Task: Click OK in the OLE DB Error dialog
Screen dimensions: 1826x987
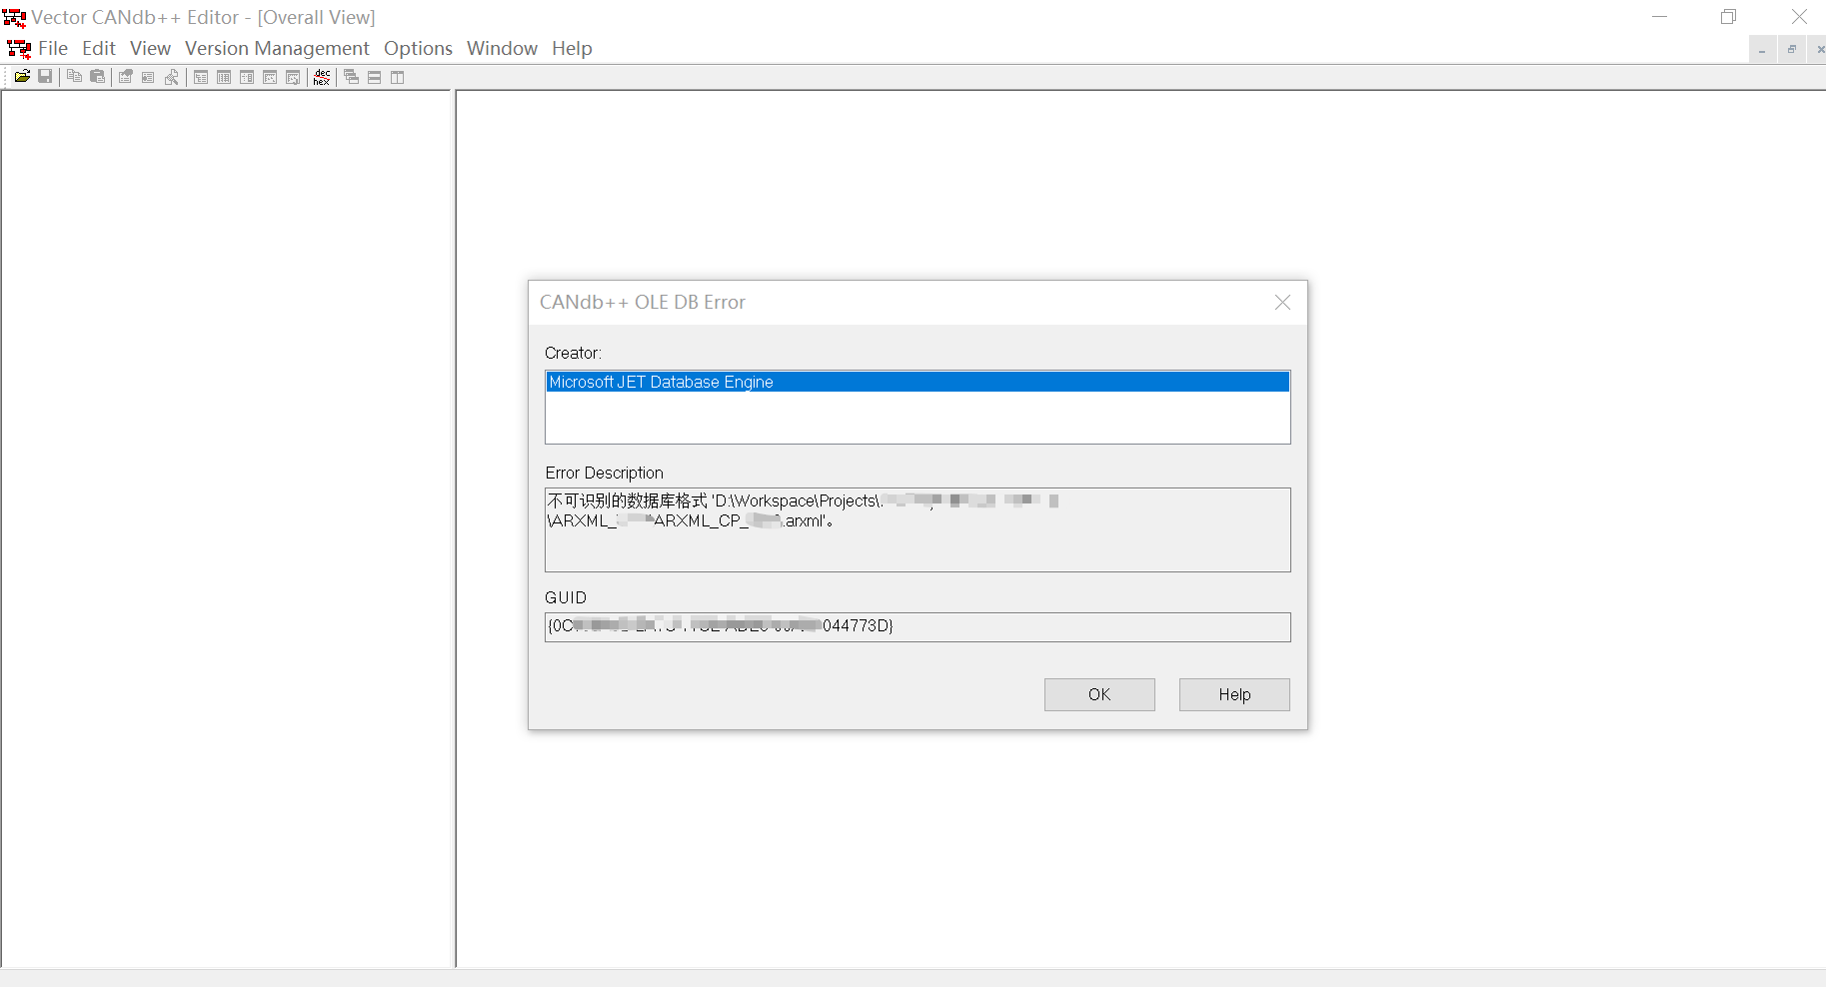Action: click(1099, 694)
